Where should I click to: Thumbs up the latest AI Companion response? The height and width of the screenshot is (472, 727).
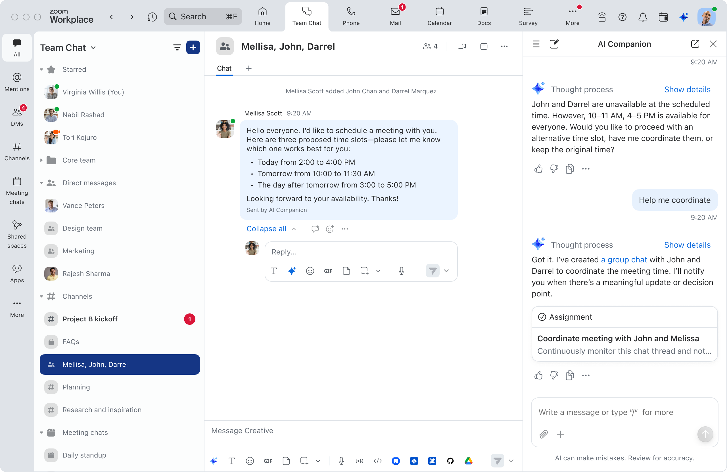point(538,375)
